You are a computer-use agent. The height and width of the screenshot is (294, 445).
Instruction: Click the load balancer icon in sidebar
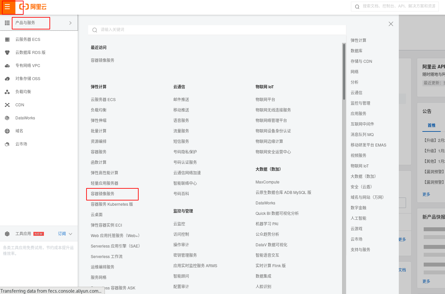click(7, 92)
